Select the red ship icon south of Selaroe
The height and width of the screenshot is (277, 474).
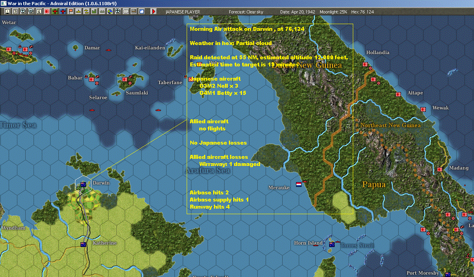tap(92, 110)
